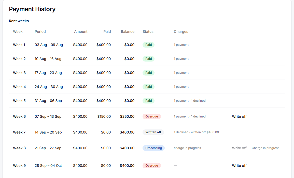Select the Week 8 row label
Image resolution: width=294 pixels, height=178 pixels.
[x=19, y=148]
